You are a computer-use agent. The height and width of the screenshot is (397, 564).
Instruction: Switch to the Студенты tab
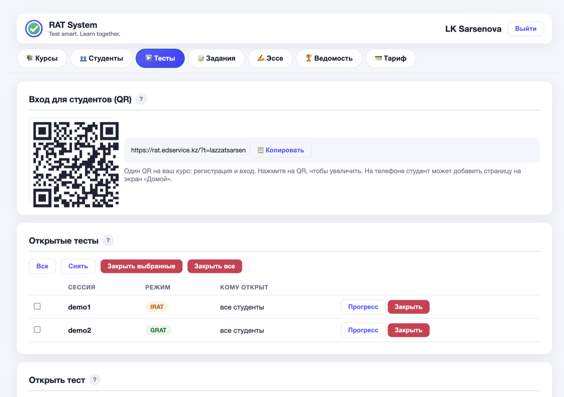pos(102,58)
